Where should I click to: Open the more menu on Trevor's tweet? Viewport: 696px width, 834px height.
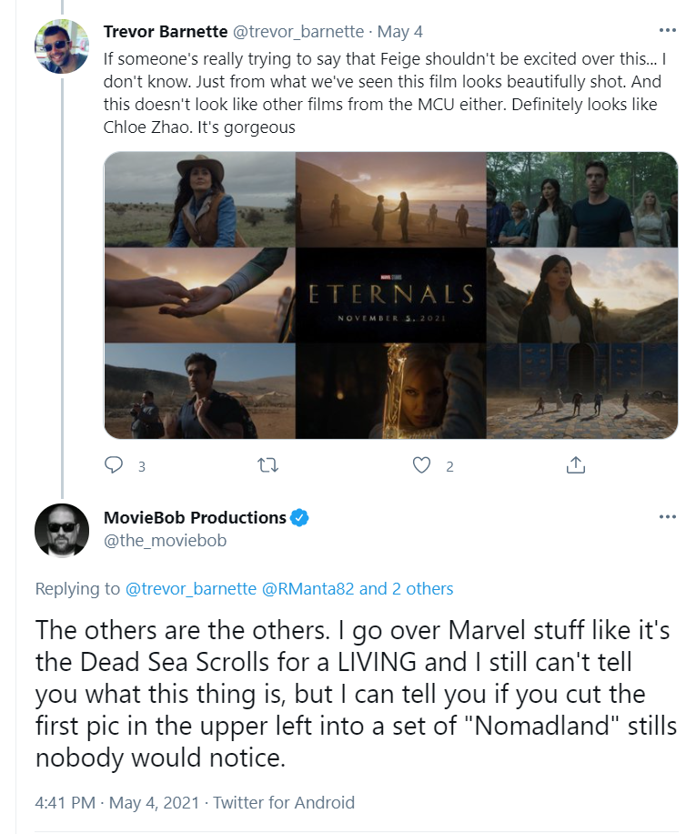[x=667, y=30]
